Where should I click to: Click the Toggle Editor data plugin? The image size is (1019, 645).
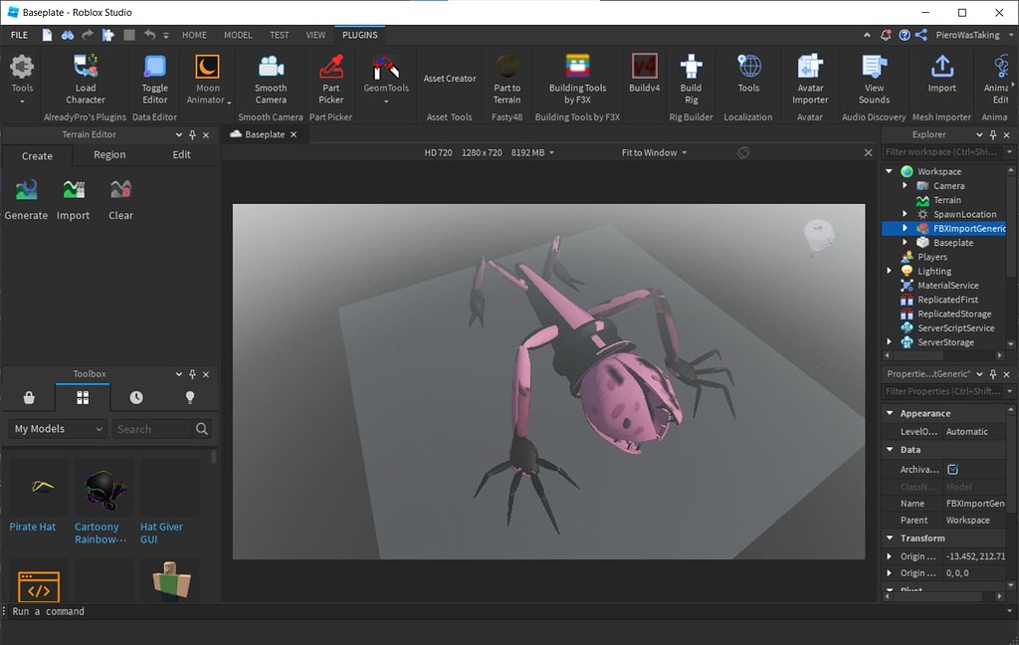pos(154,80)
